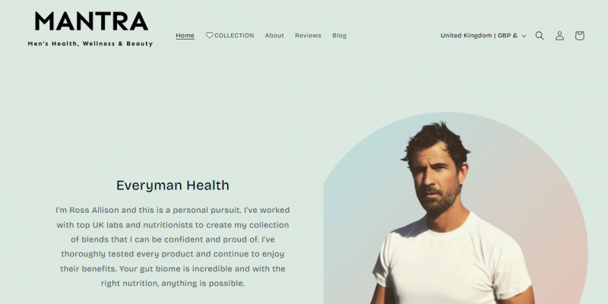The image size is (608, 304).
Task: Click the Everyman Health heading
Action: (173, 185)
